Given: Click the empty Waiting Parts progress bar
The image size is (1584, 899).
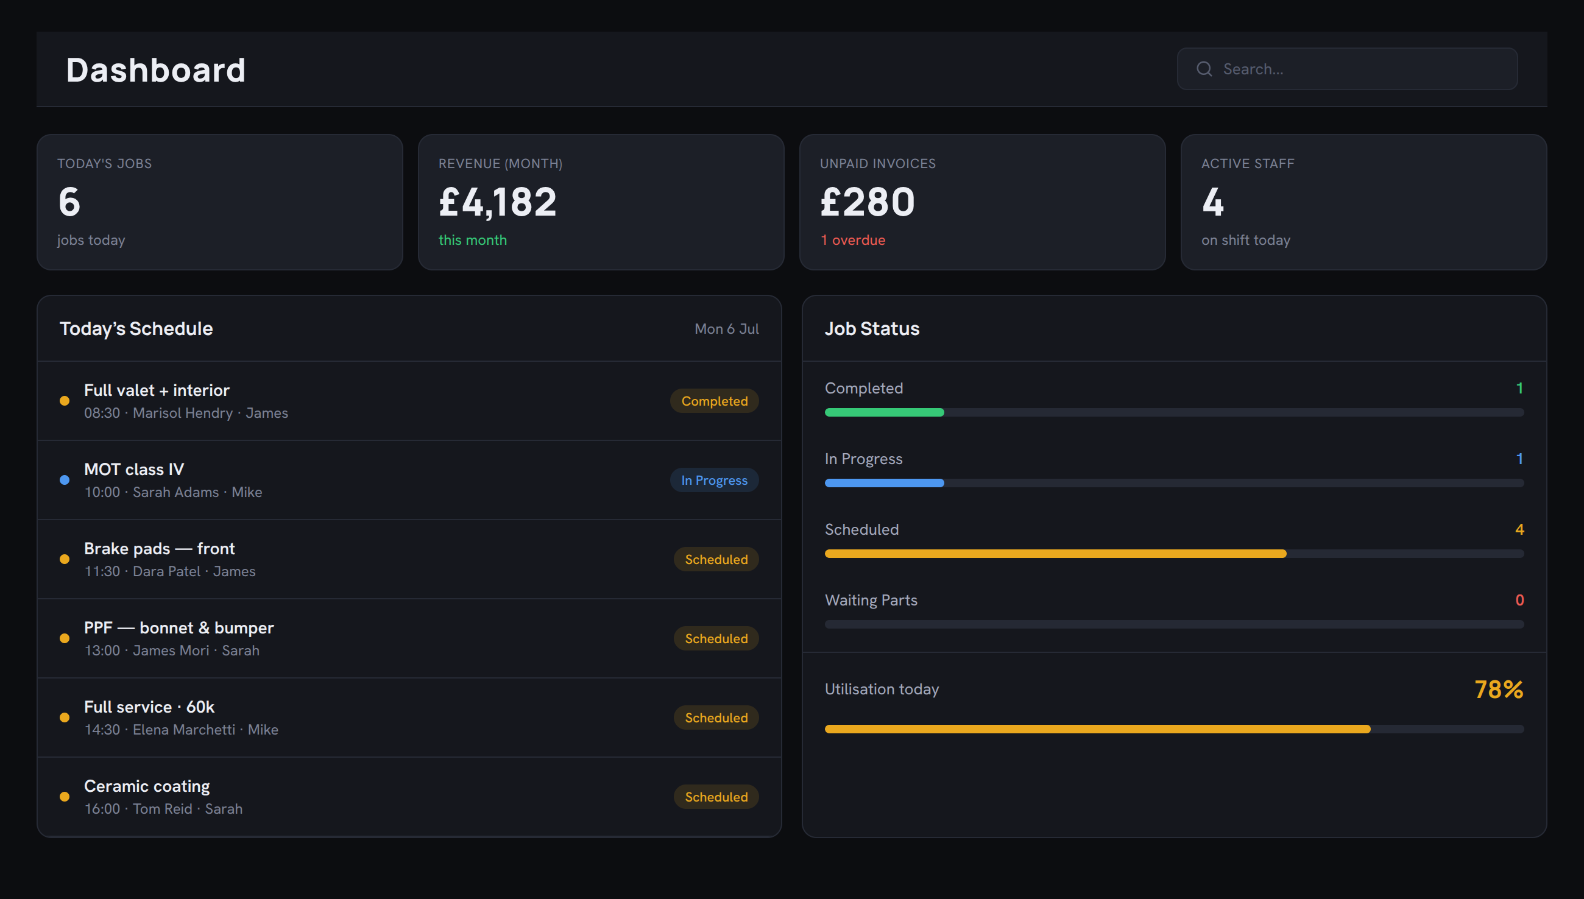Looking at the screenshot, I should coord(1174,624).
